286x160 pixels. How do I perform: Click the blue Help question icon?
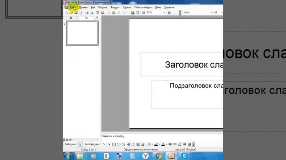point(169,13)
